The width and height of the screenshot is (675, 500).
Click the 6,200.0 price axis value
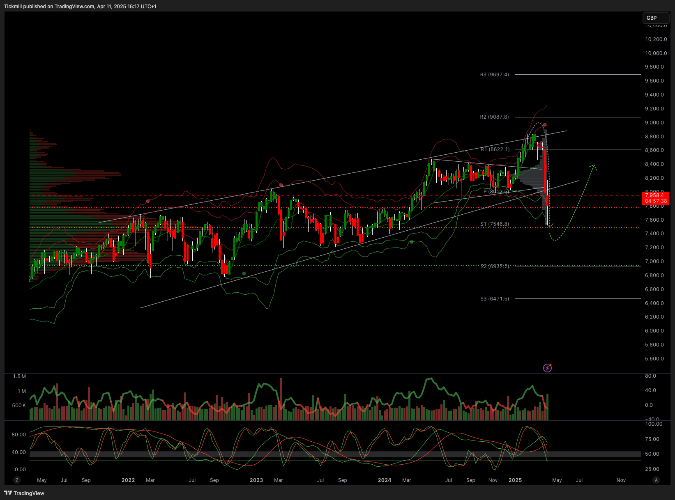(654, 317)
